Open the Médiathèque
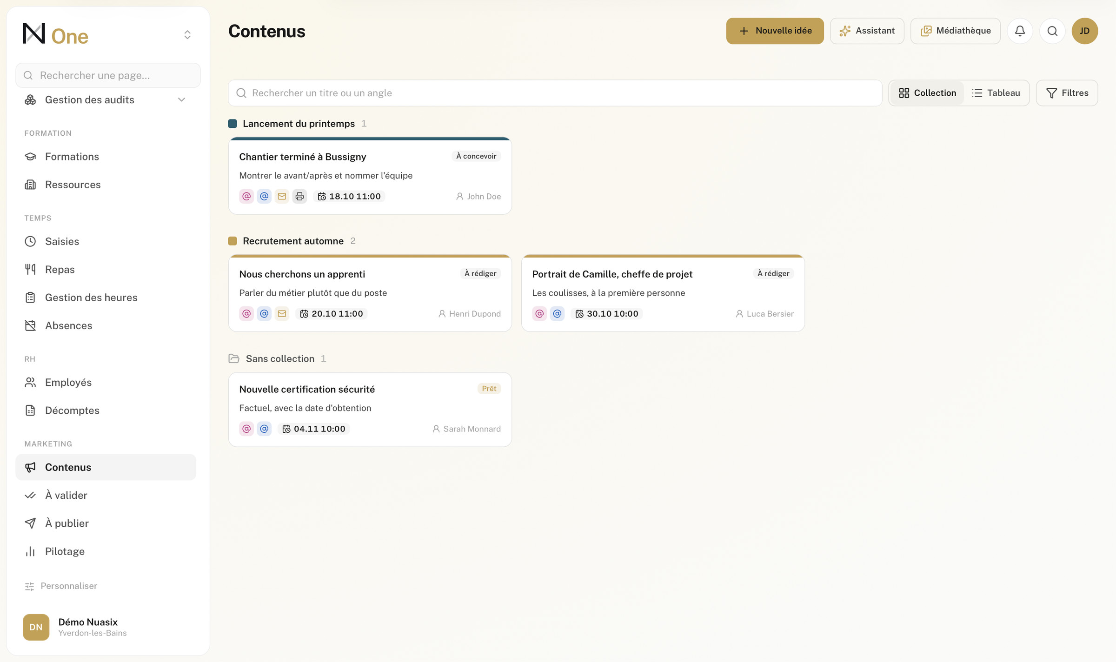The height and width of the screenshot is (662, 1116). click(955, 31)
